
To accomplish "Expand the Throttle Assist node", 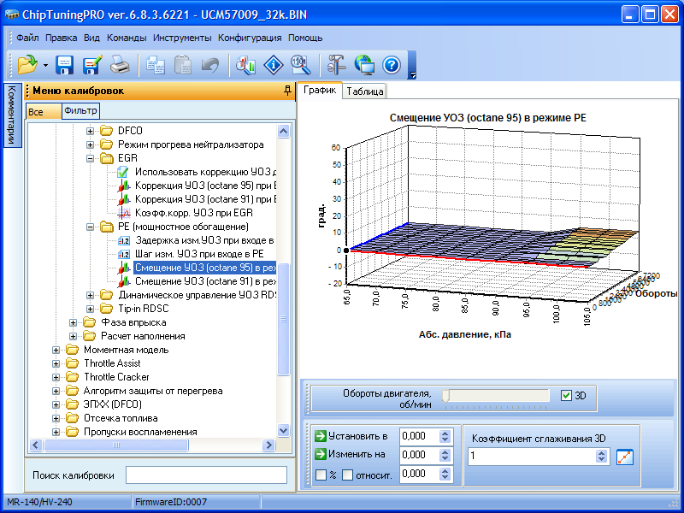I will [x=57, y=363].
